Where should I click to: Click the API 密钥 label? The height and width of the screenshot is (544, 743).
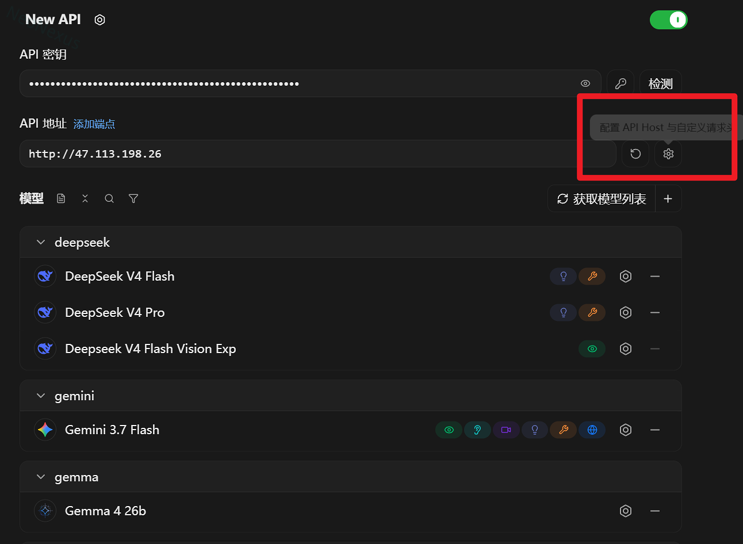[x=43, y=54]
